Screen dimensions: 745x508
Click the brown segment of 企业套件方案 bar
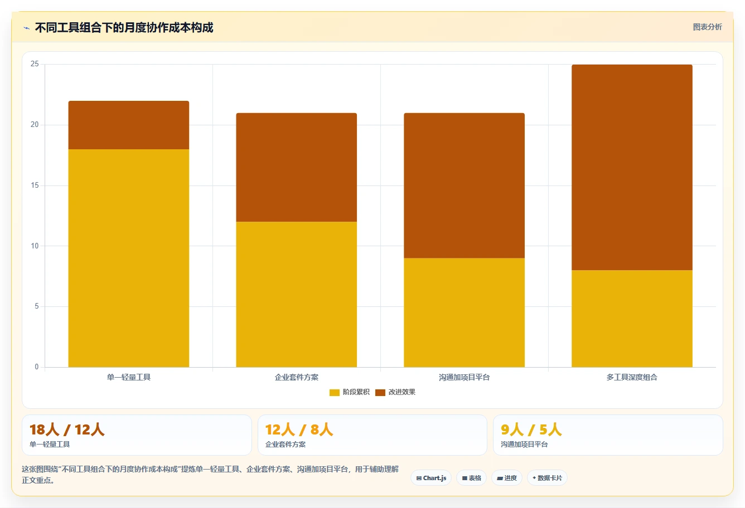click(297, 167)
